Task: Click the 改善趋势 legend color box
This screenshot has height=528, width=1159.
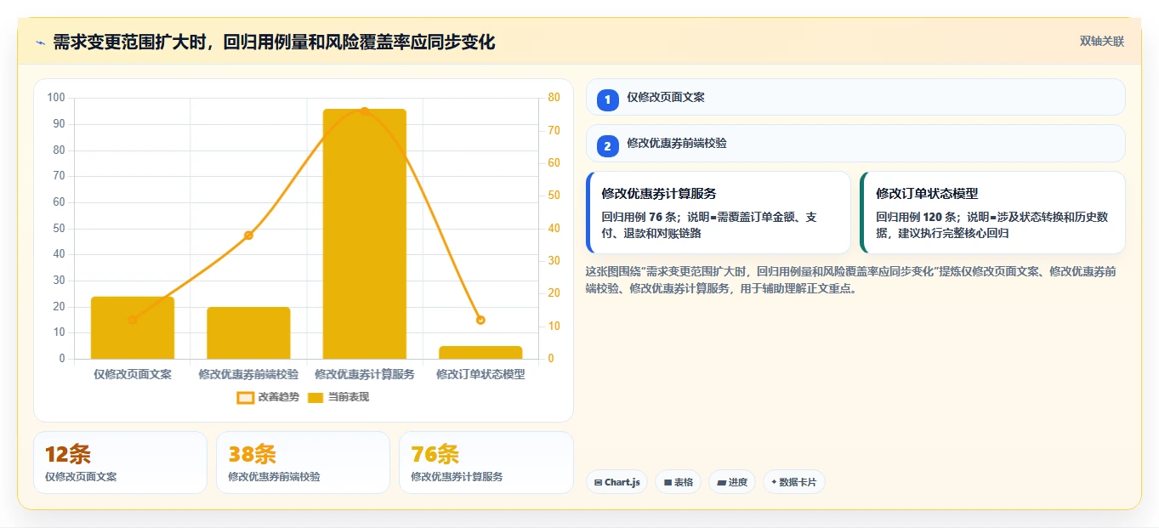Action: click(x=245, y=397)
